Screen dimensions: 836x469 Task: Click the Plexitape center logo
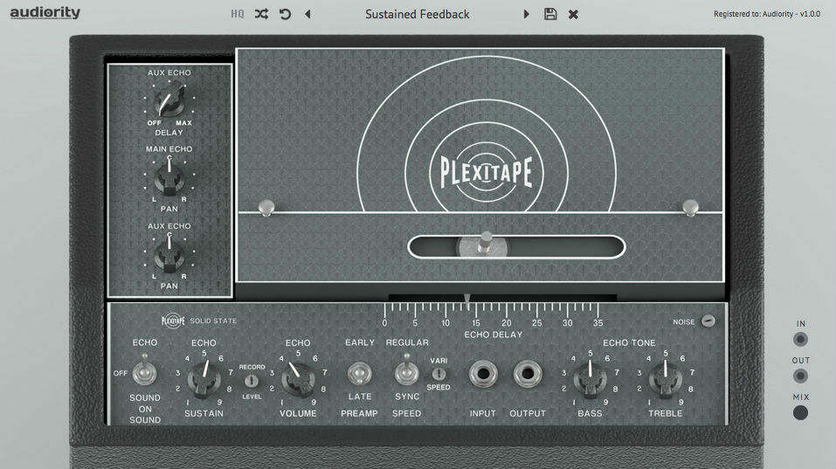pyautogui.click(x=487, y=171)
